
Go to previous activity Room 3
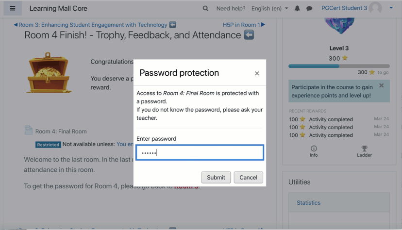(x=95, y=25)
